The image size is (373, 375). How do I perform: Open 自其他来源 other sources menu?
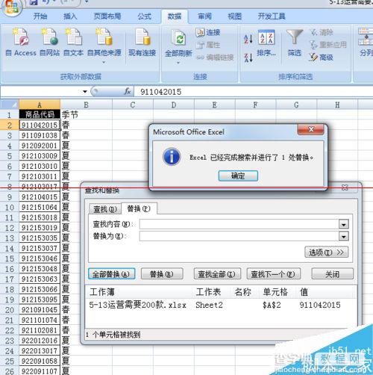tap(104, 45)
